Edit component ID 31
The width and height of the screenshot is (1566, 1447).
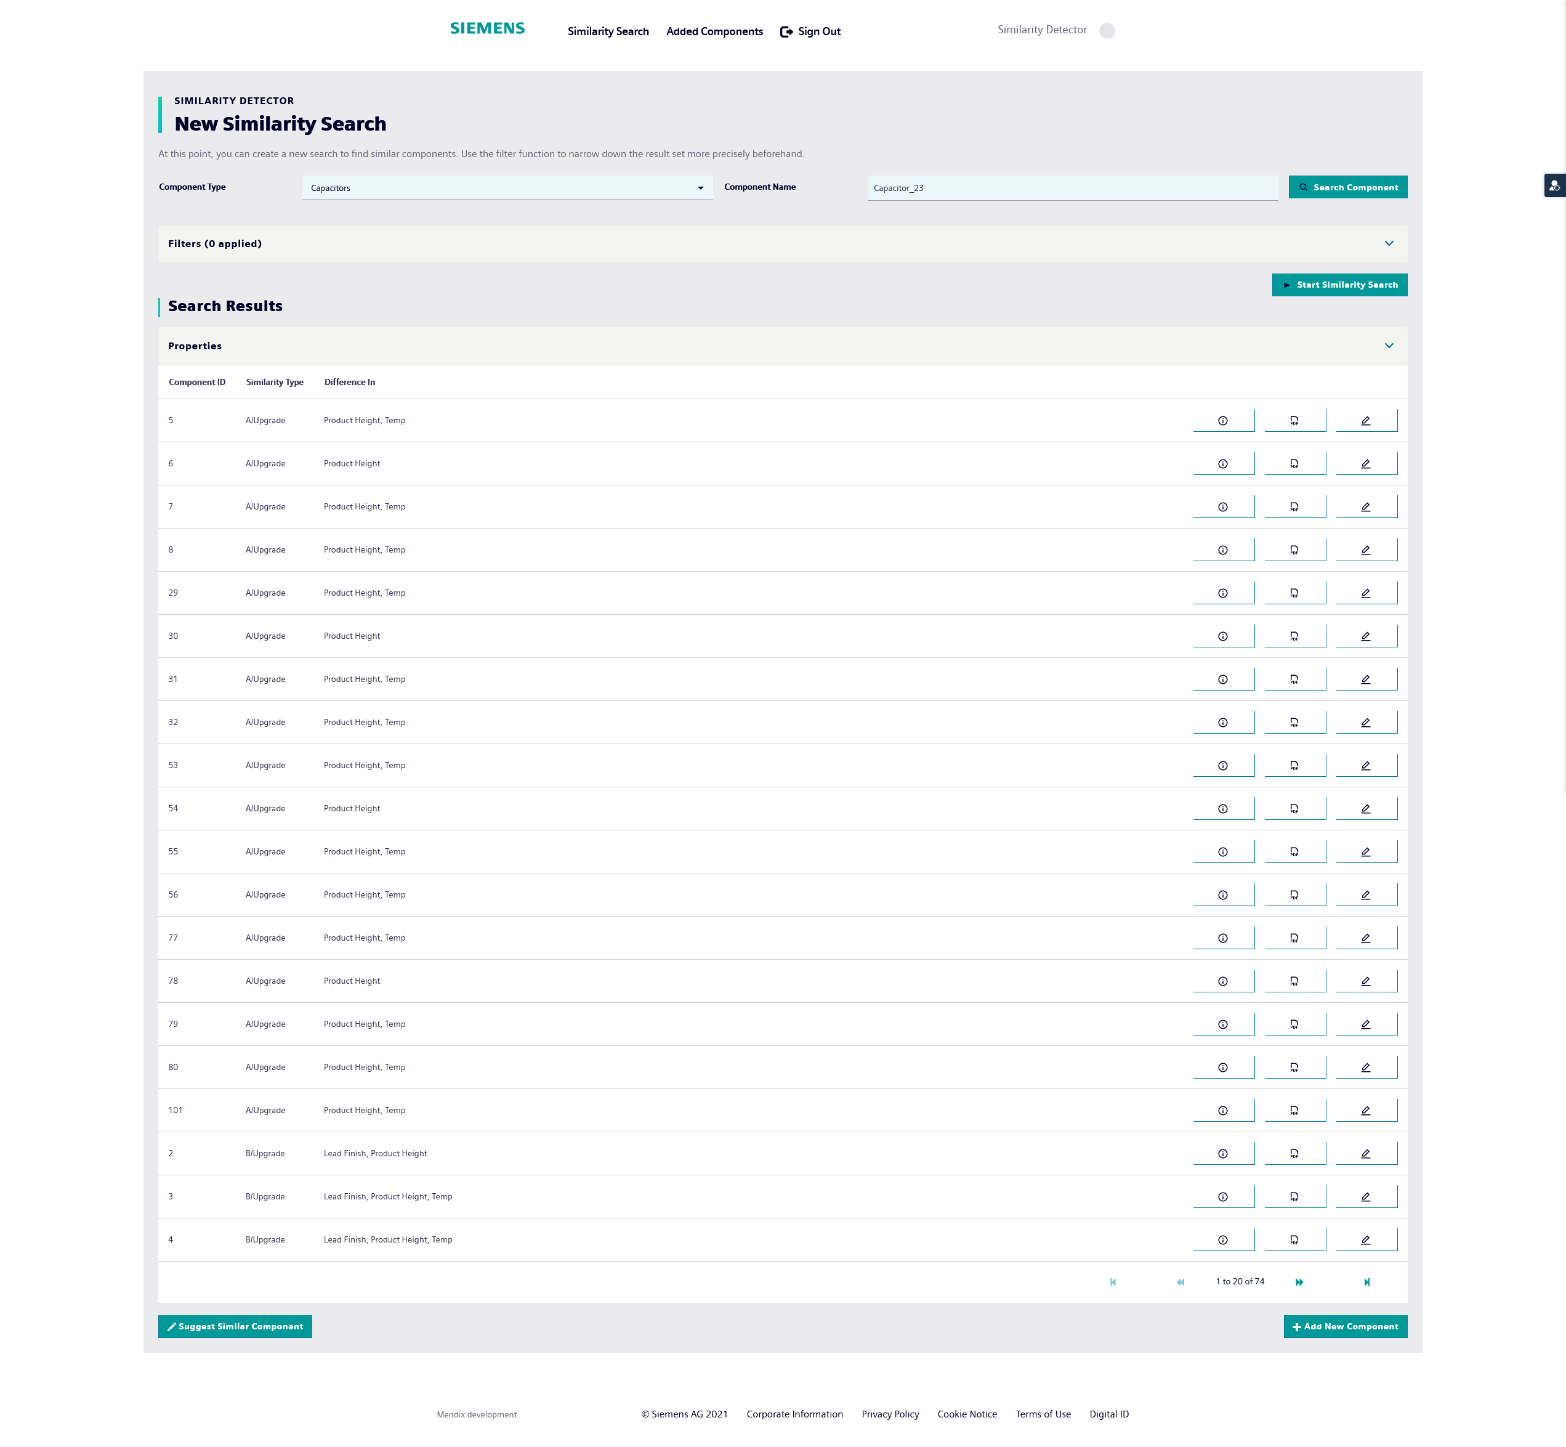tap(1366, 679)
